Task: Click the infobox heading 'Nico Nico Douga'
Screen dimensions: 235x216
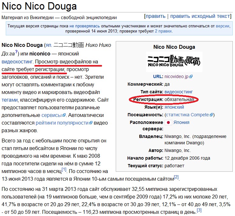Action: [x=174, y=47]
